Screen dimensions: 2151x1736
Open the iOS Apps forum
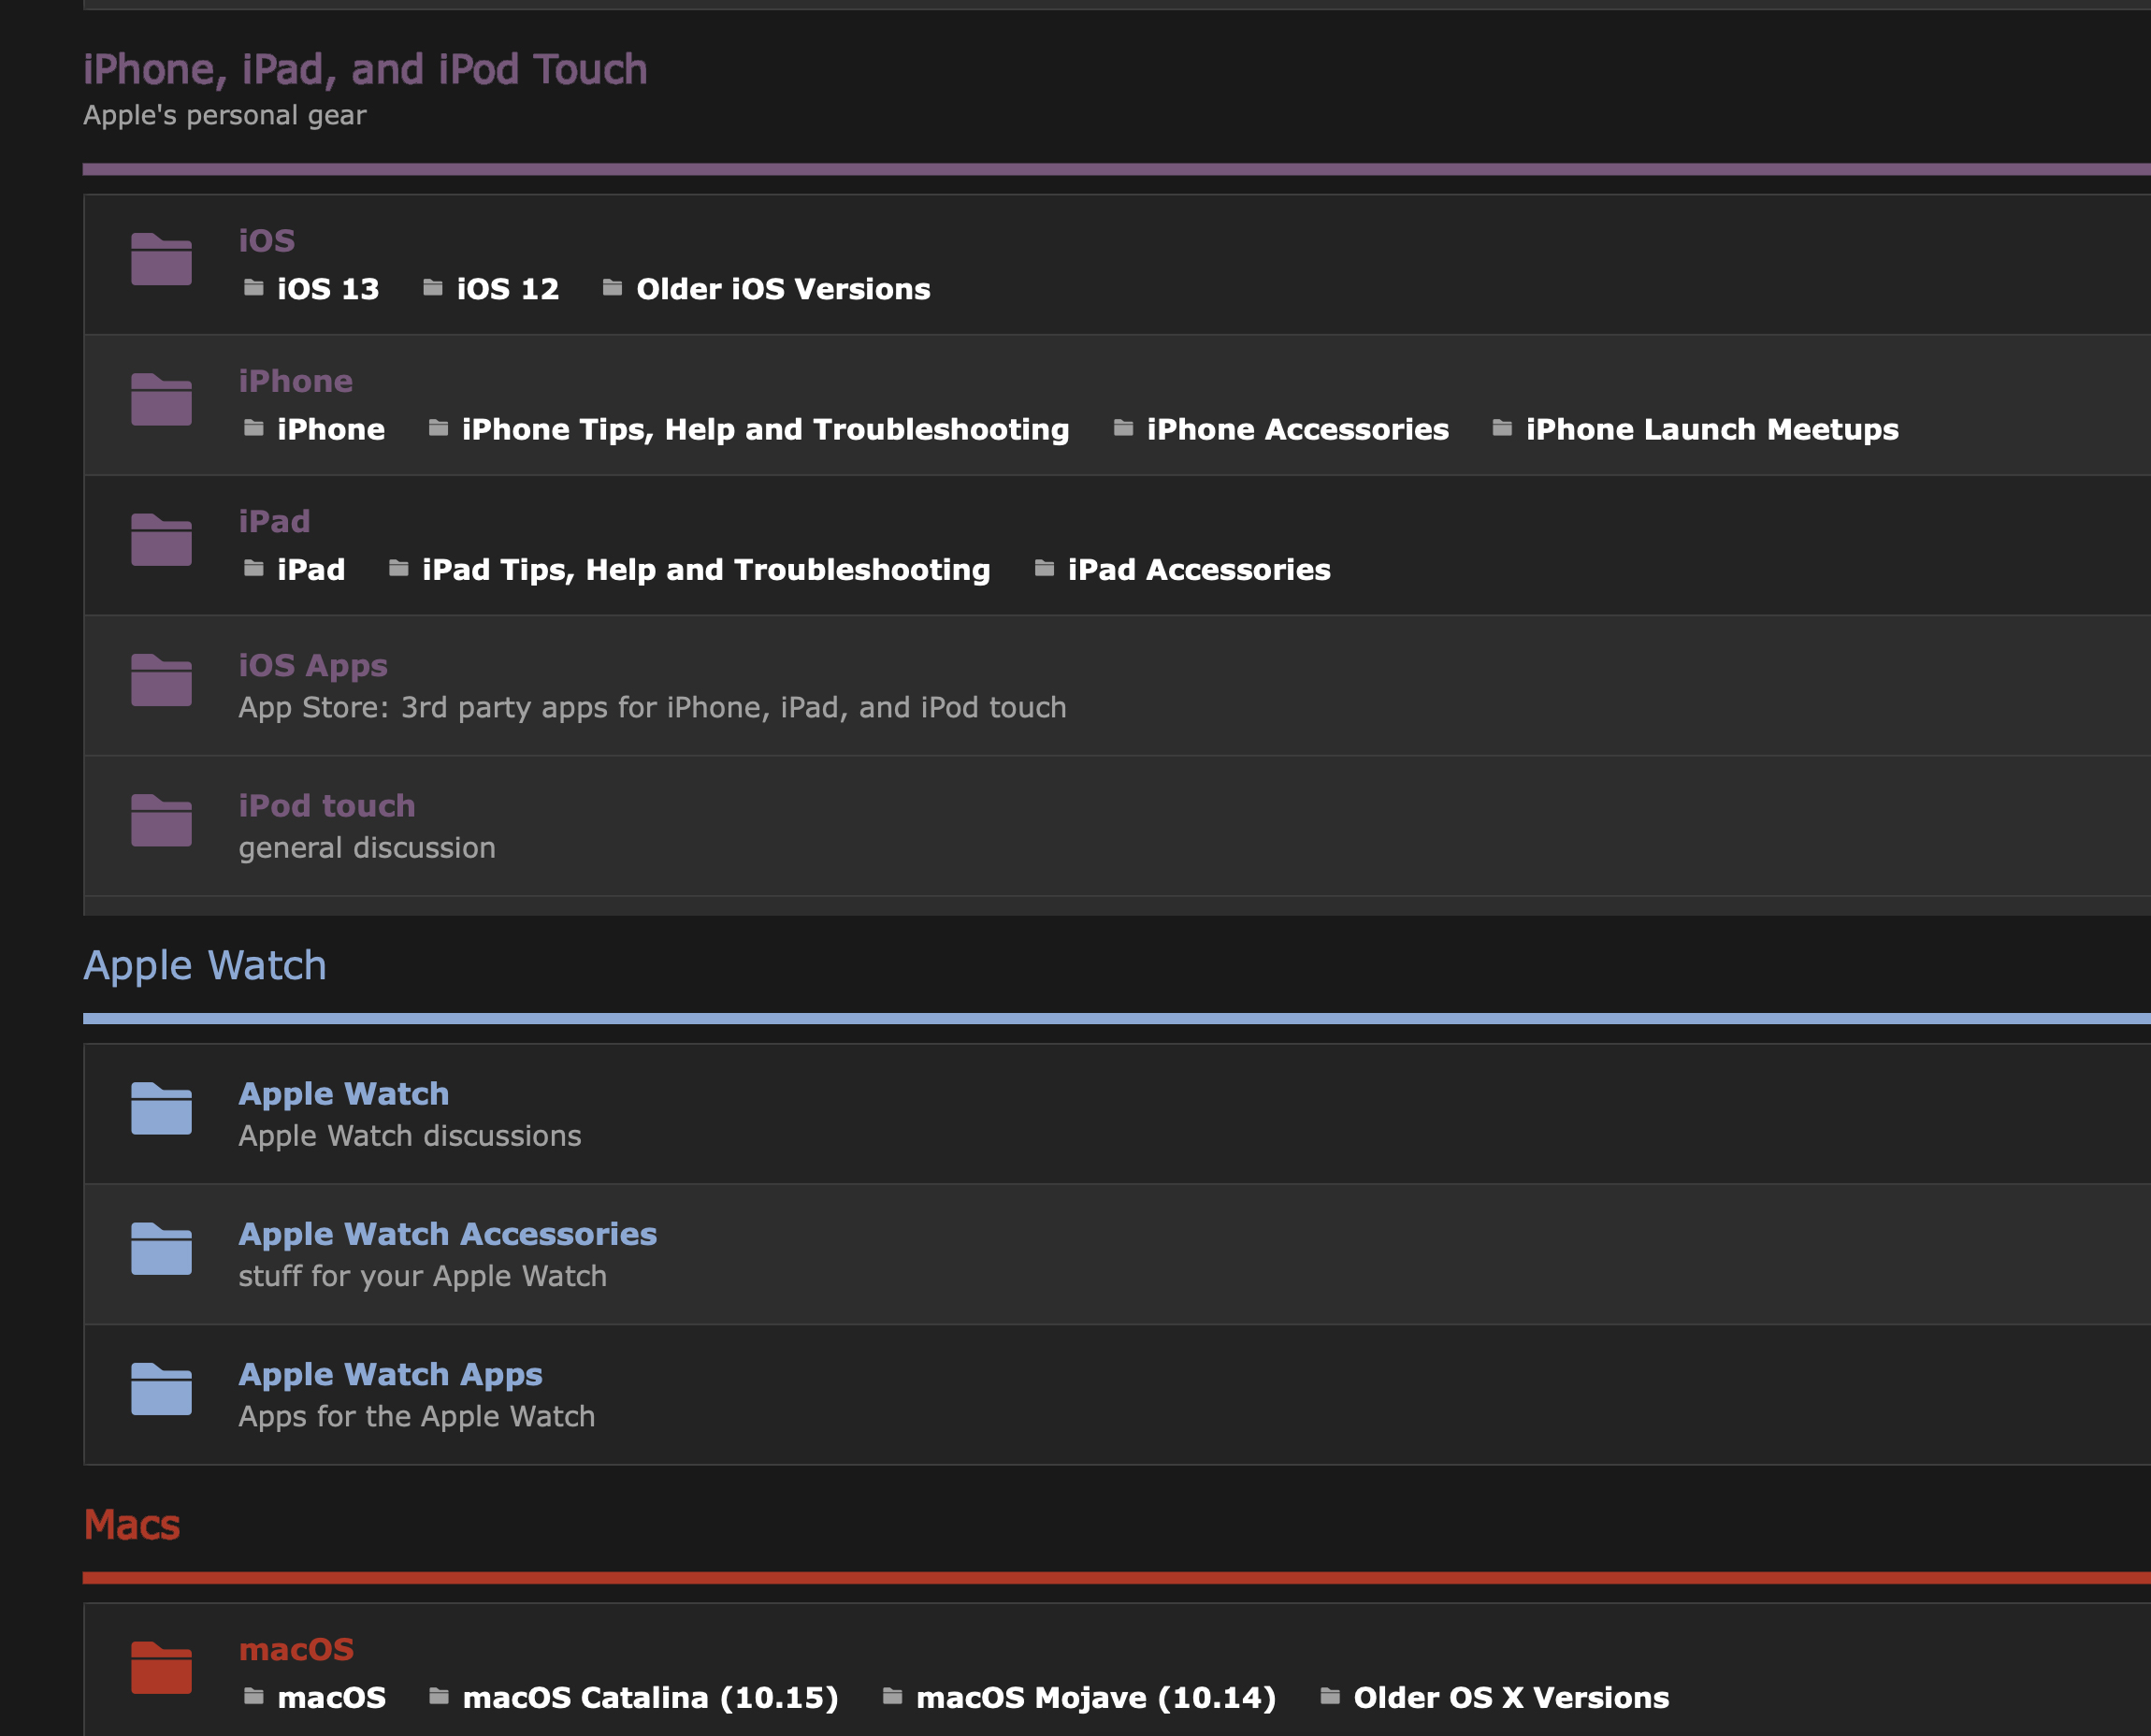(313, 666)
